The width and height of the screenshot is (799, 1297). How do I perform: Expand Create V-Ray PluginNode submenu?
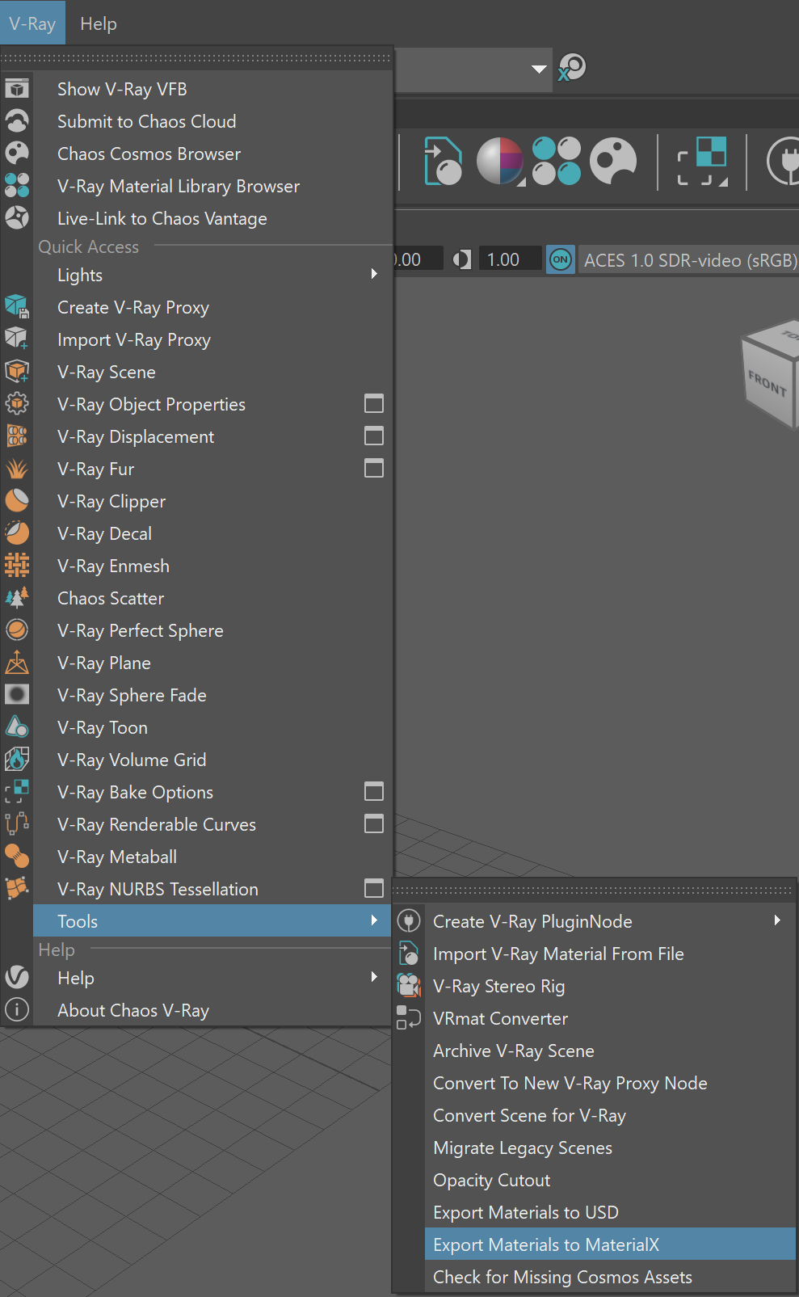[777, 920]
